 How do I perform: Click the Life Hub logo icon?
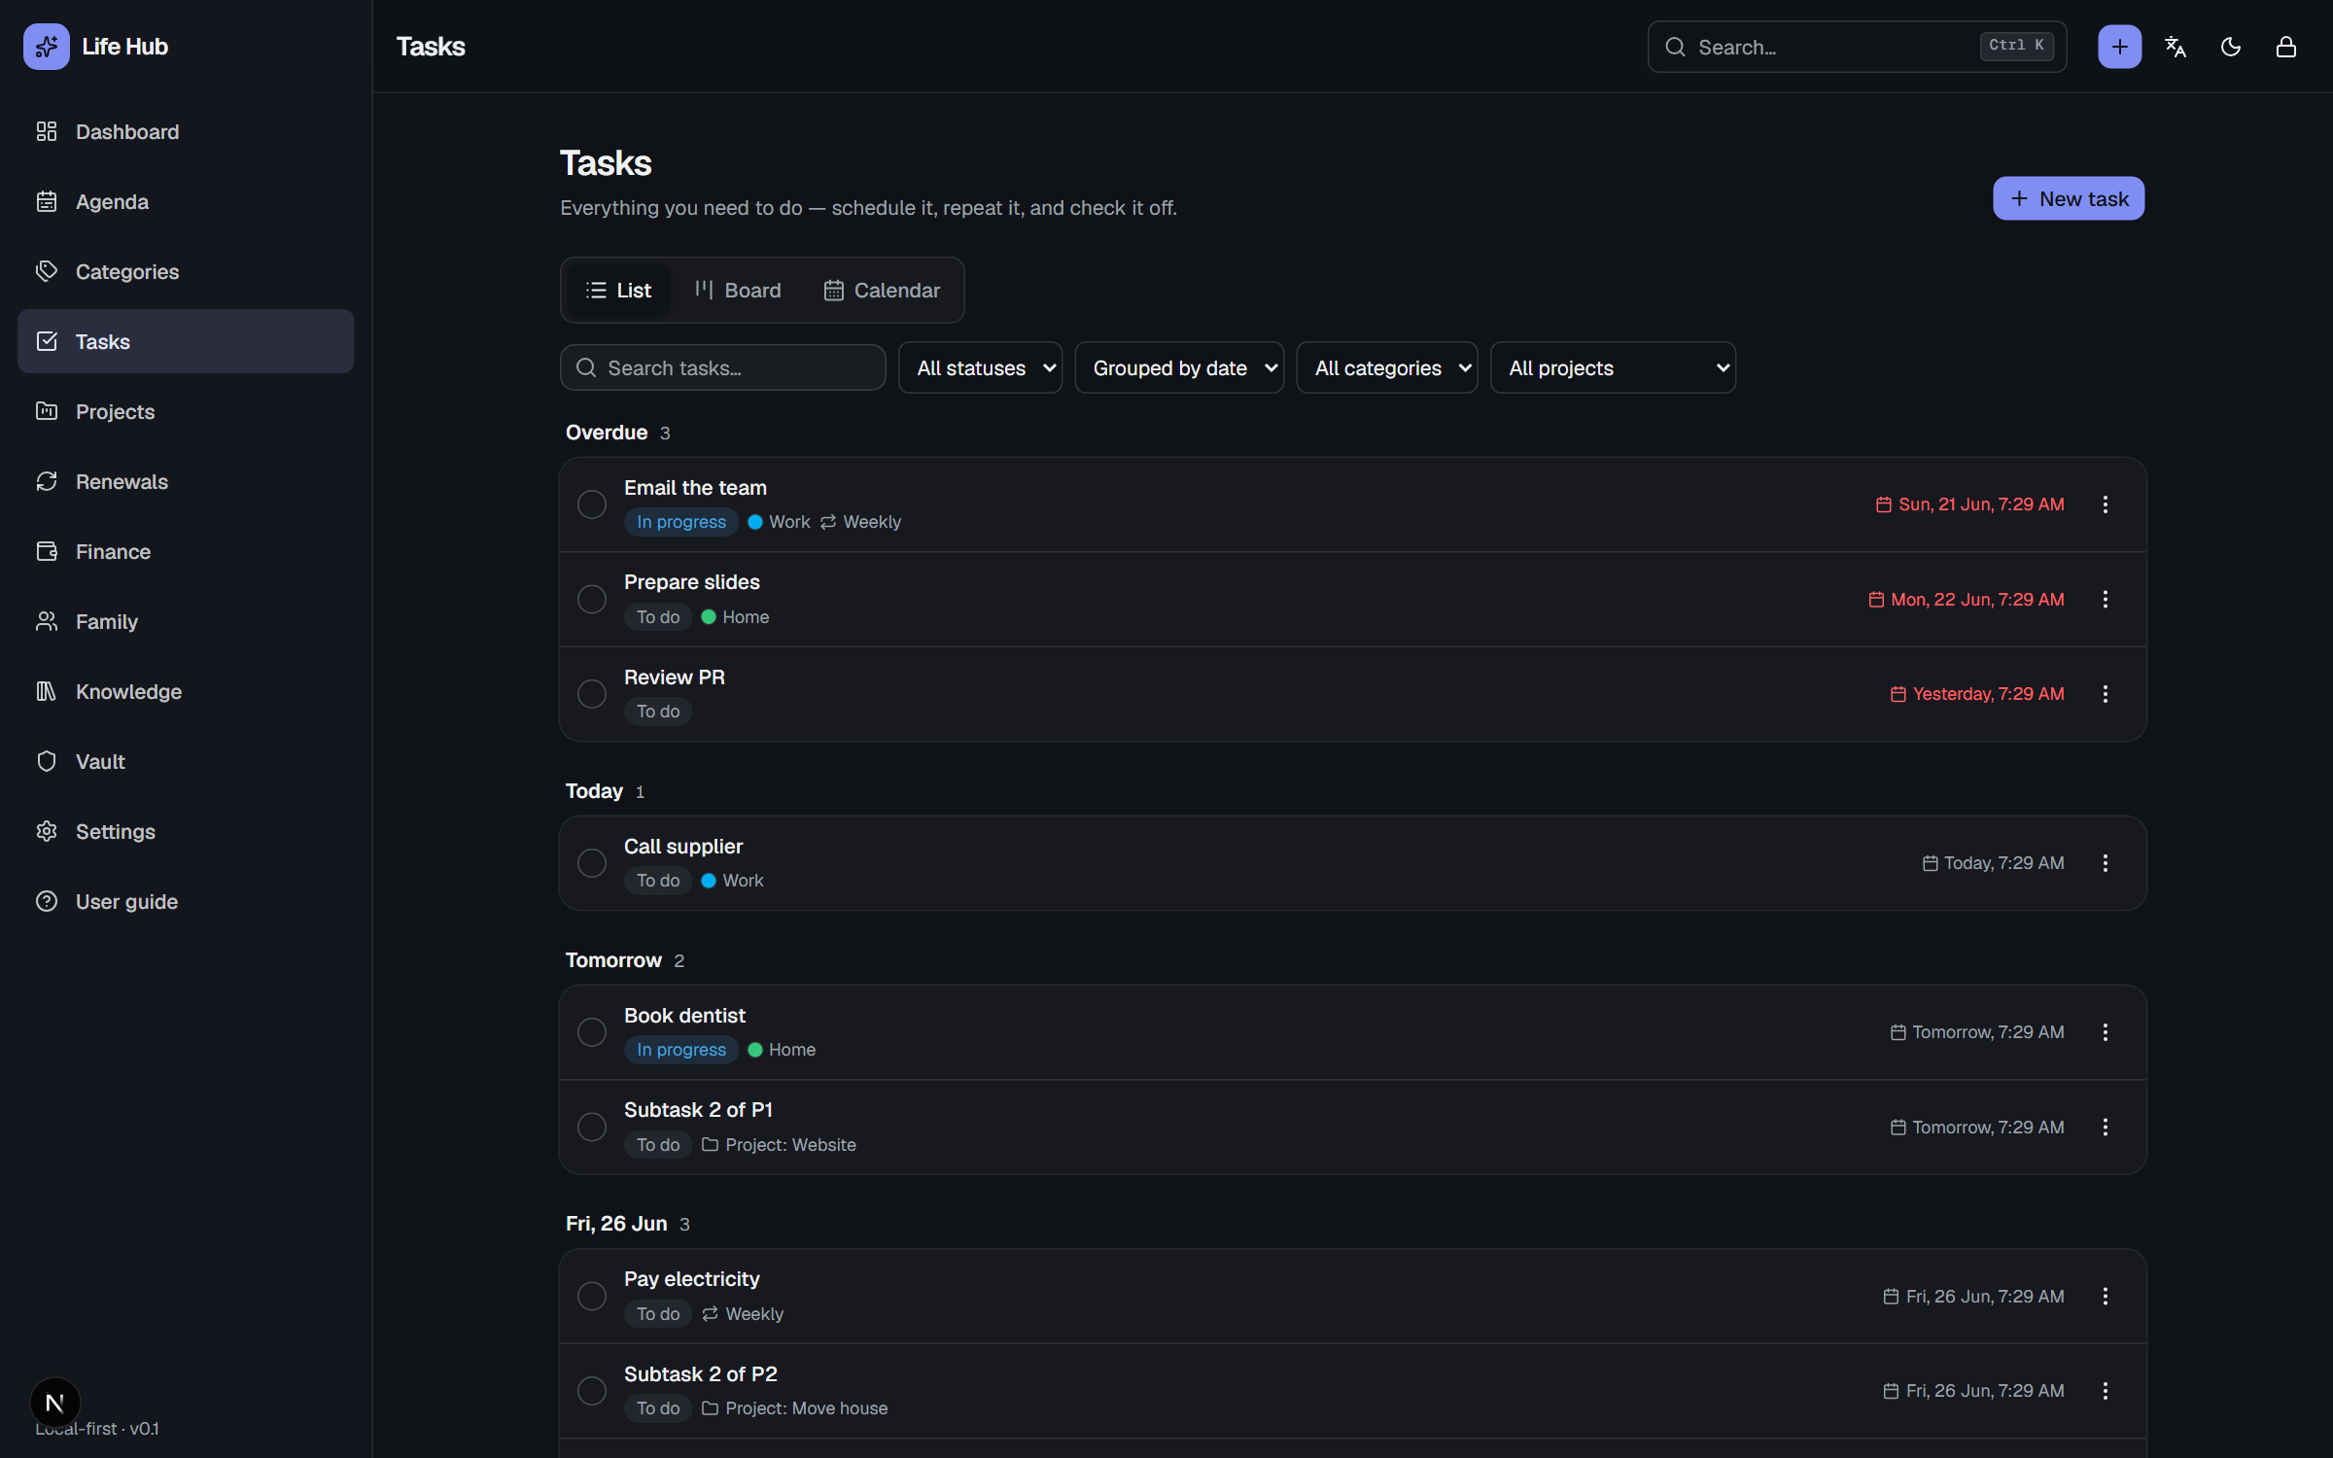[47, 47]
